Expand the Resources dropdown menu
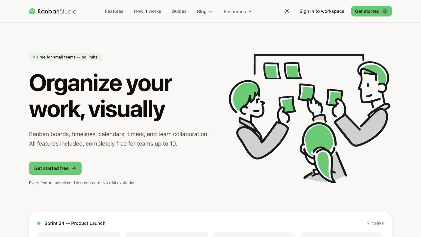This screenshot has height=237, width=421. pos(237,12)
